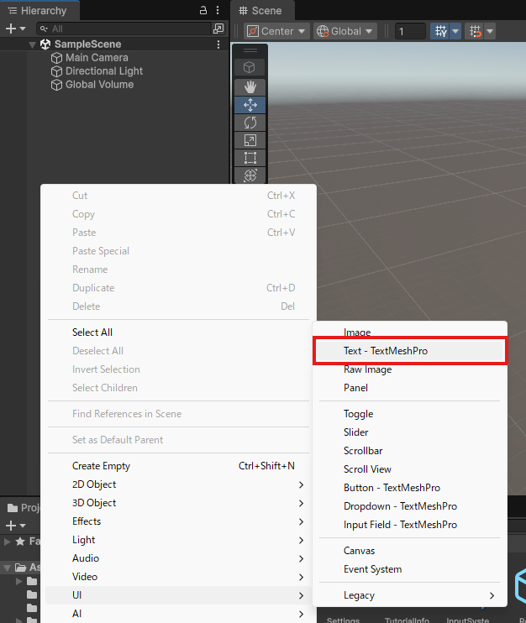
Task: Click Button - TextMeshPro menu entry
Action: coord(392,488)
